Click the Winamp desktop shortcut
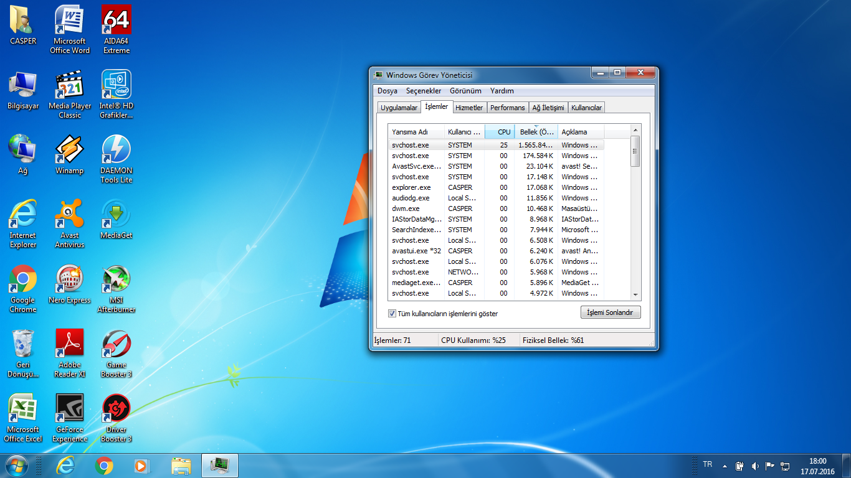Viewport: 851px width, 478px height. [69, 150]
